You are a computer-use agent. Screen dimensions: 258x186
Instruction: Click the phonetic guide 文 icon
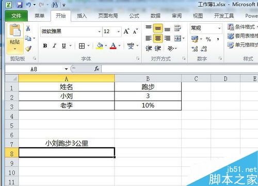pos(131,46)
